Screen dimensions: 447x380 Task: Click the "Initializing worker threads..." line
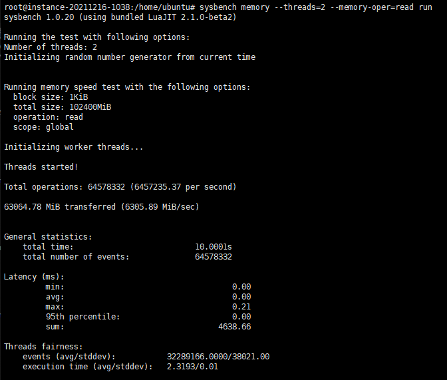click(73, 147)
